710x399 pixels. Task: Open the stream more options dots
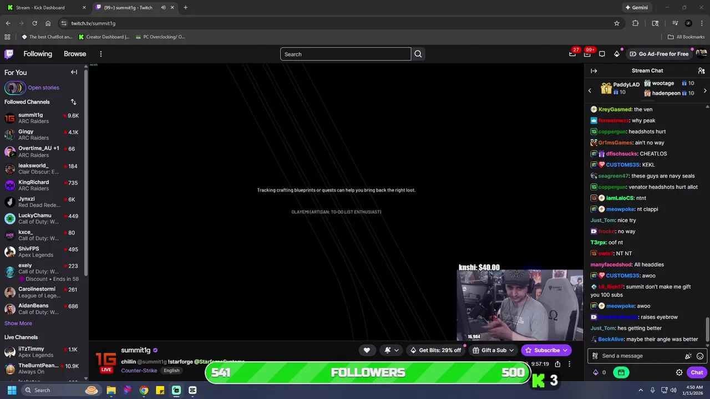click(x=569, y=364)
